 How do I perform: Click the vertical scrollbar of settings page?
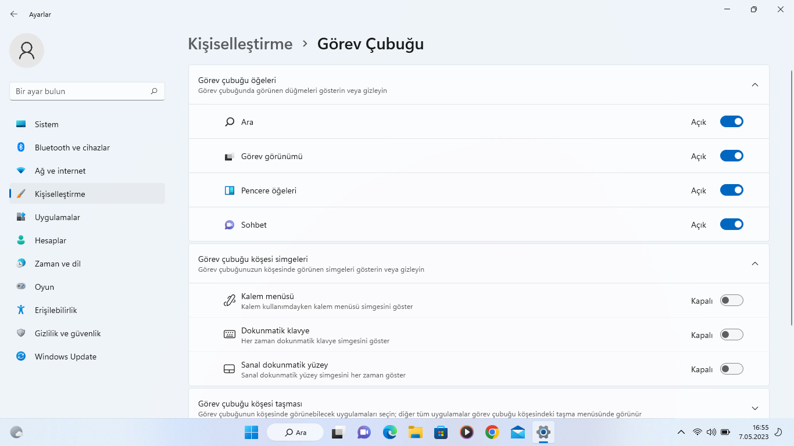coord(791,197)
